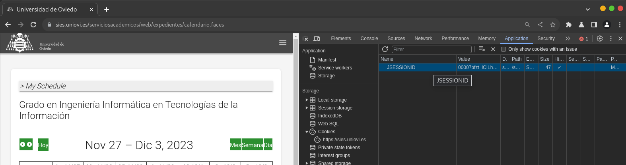Select the https://sies.uniovi.es cookie entry

pyautogui.click(x=344, y=140)
